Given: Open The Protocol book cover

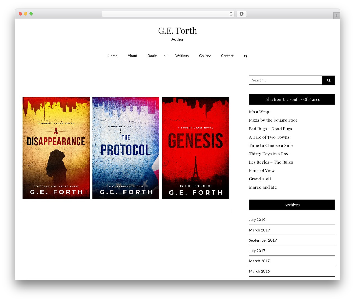Looking at the screenshot, I should pyautogui.click(x=126, y=148).
